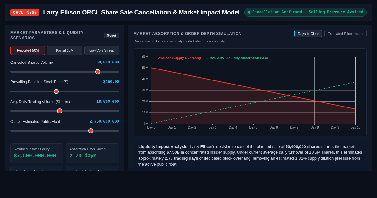
Task: Select the Partial 25M scenario
Action: (x=65, y=50)
